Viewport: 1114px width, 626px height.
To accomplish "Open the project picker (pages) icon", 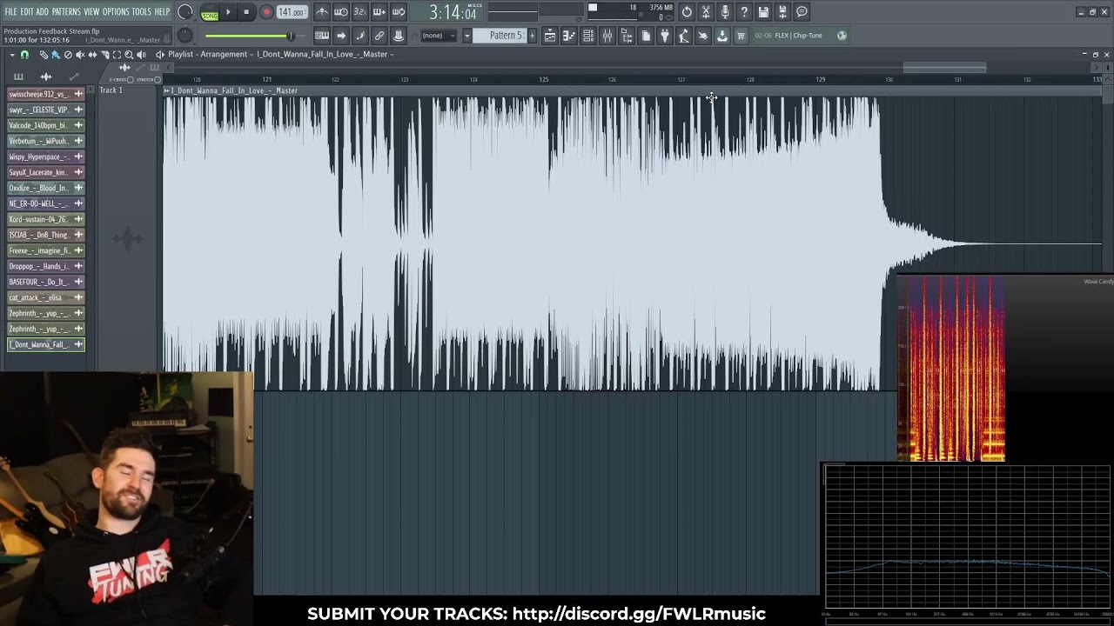I will [x=646, y=36].
